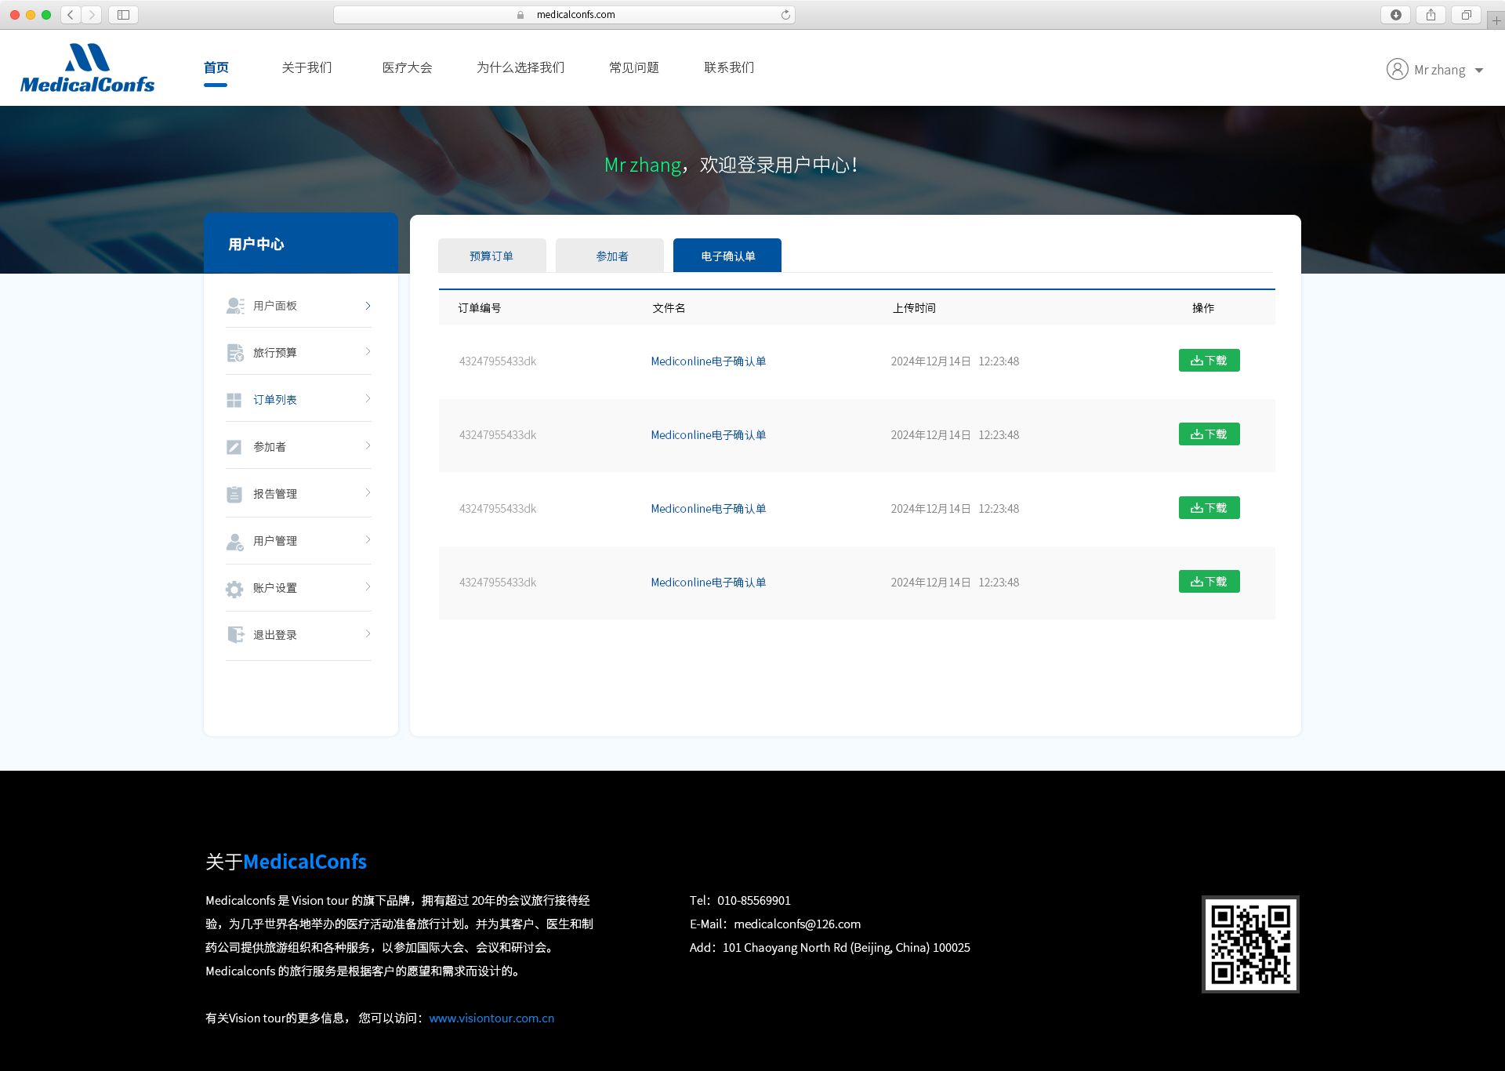
Task: Open second row Mediconline电子确认单 link
Action: (x=709, y=435)
